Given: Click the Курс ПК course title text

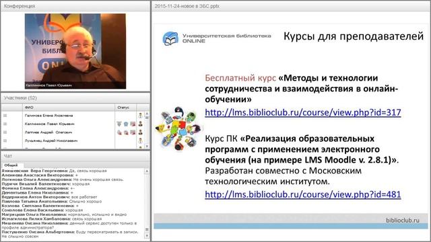Looking at the screenshot, I should pos(302,149).
